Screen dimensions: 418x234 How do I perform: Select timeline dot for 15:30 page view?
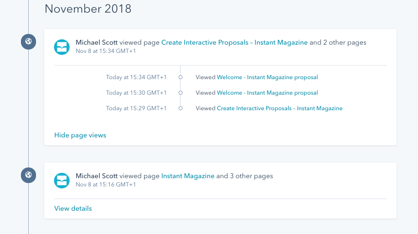181,93
